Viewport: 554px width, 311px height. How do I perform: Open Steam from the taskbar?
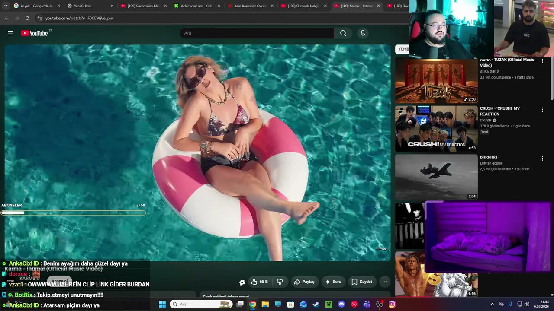(316, 304)
